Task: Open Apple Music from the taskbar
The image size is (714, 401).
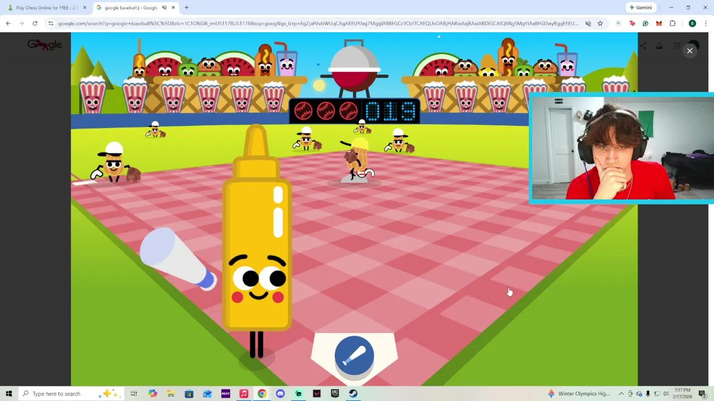Action: 244,394
